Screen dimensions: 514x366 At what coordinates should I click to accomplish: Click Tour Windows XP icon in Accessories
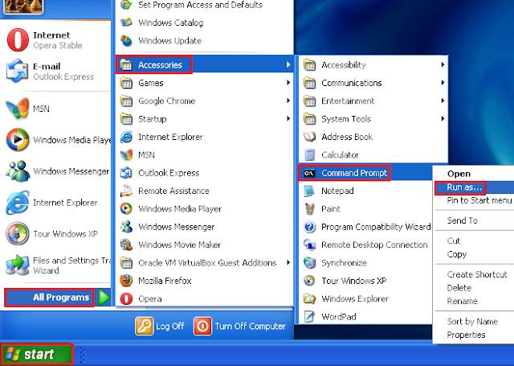309,281
